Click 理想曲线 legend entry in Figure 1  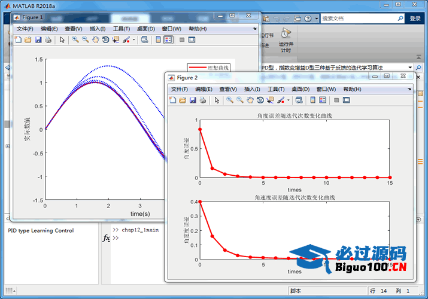pyautogui.click(x=209, y=68)
